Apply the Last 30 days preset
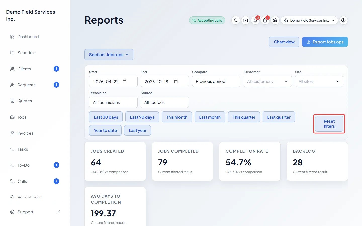Image resolution: width=362 pixels, height=226 pixels. (x=106, y=117)
